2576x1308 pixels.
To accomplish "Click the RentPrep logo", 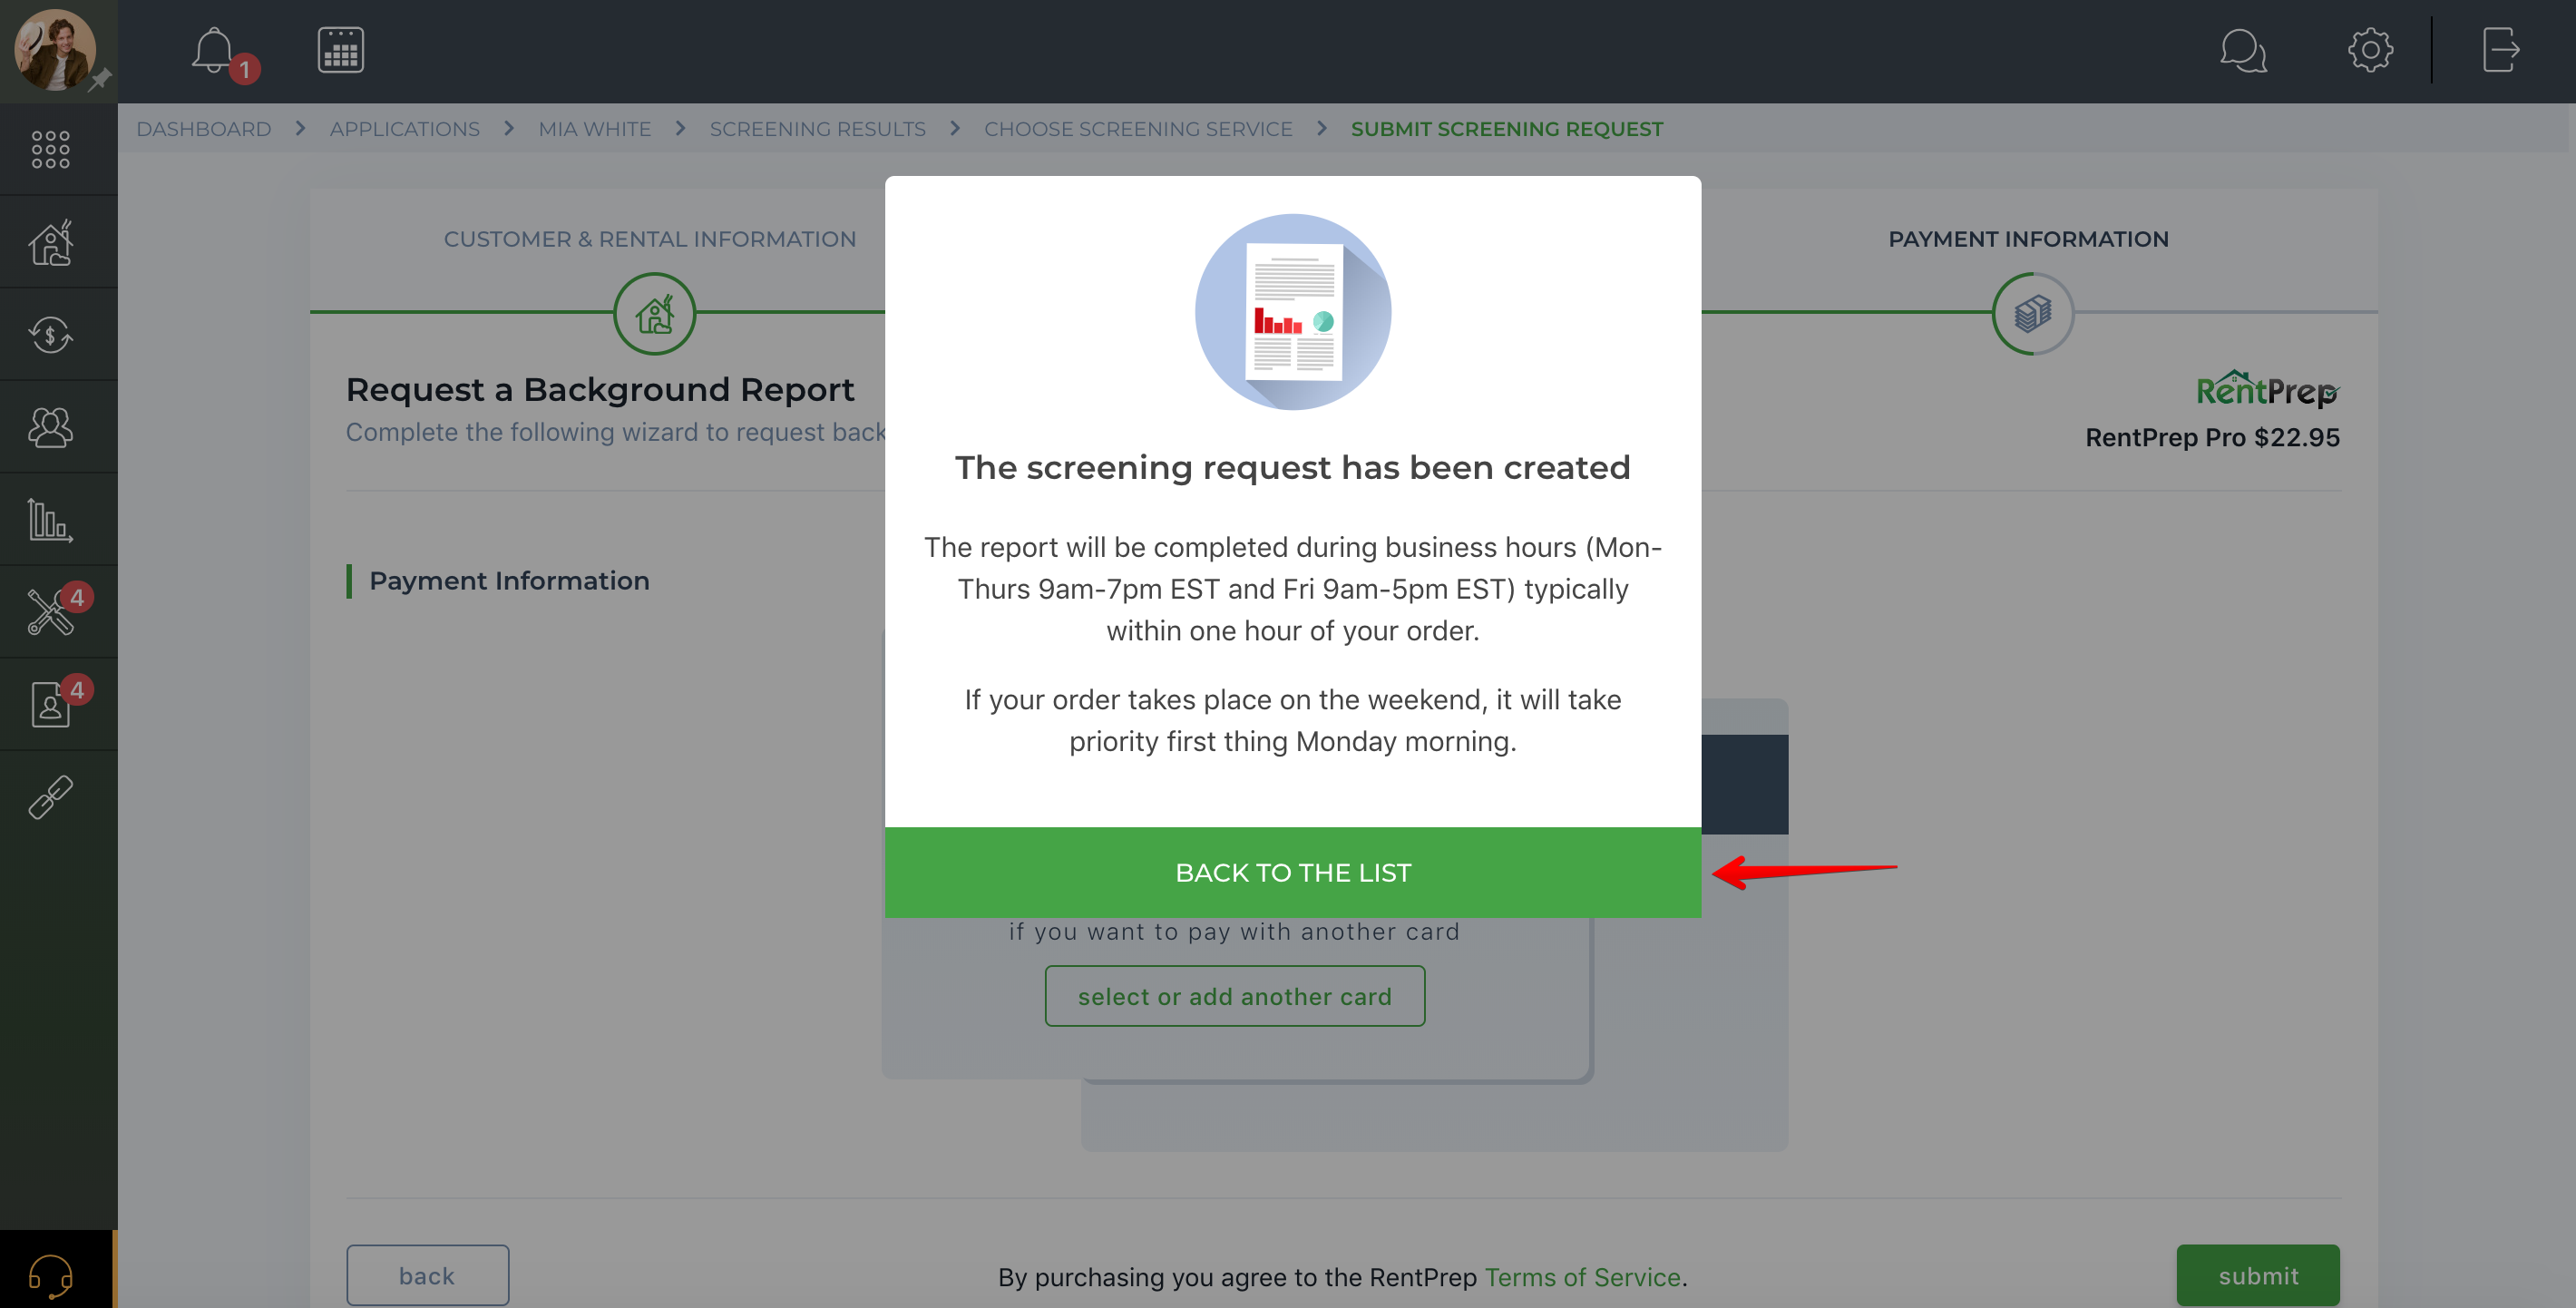I will (2266, 389).
